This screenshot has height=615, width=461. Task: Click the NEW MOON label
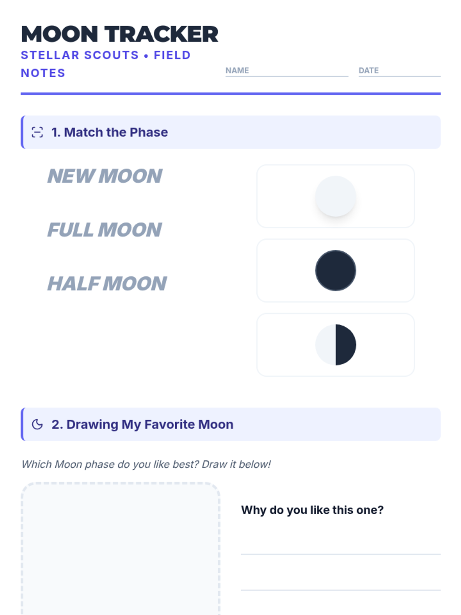105,176
